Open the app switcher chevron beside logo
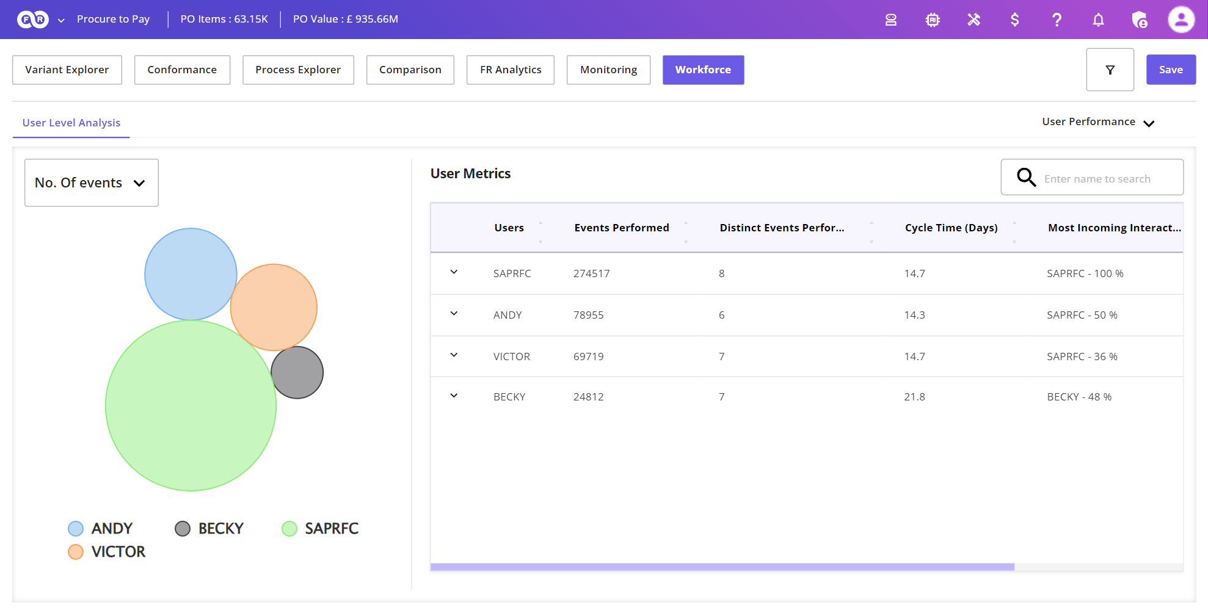 pos(61,20)
